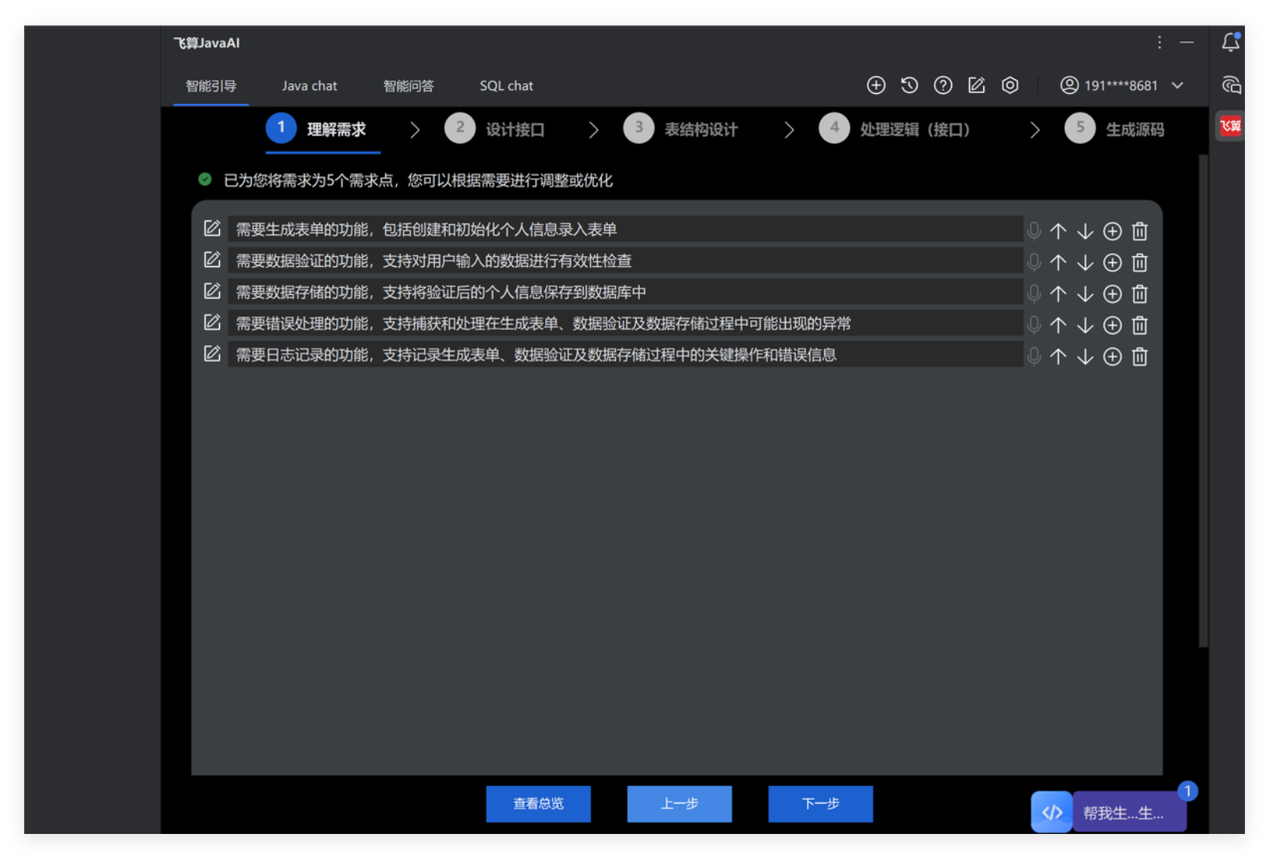Click the 下一步 button

click(x=820, y=804)
